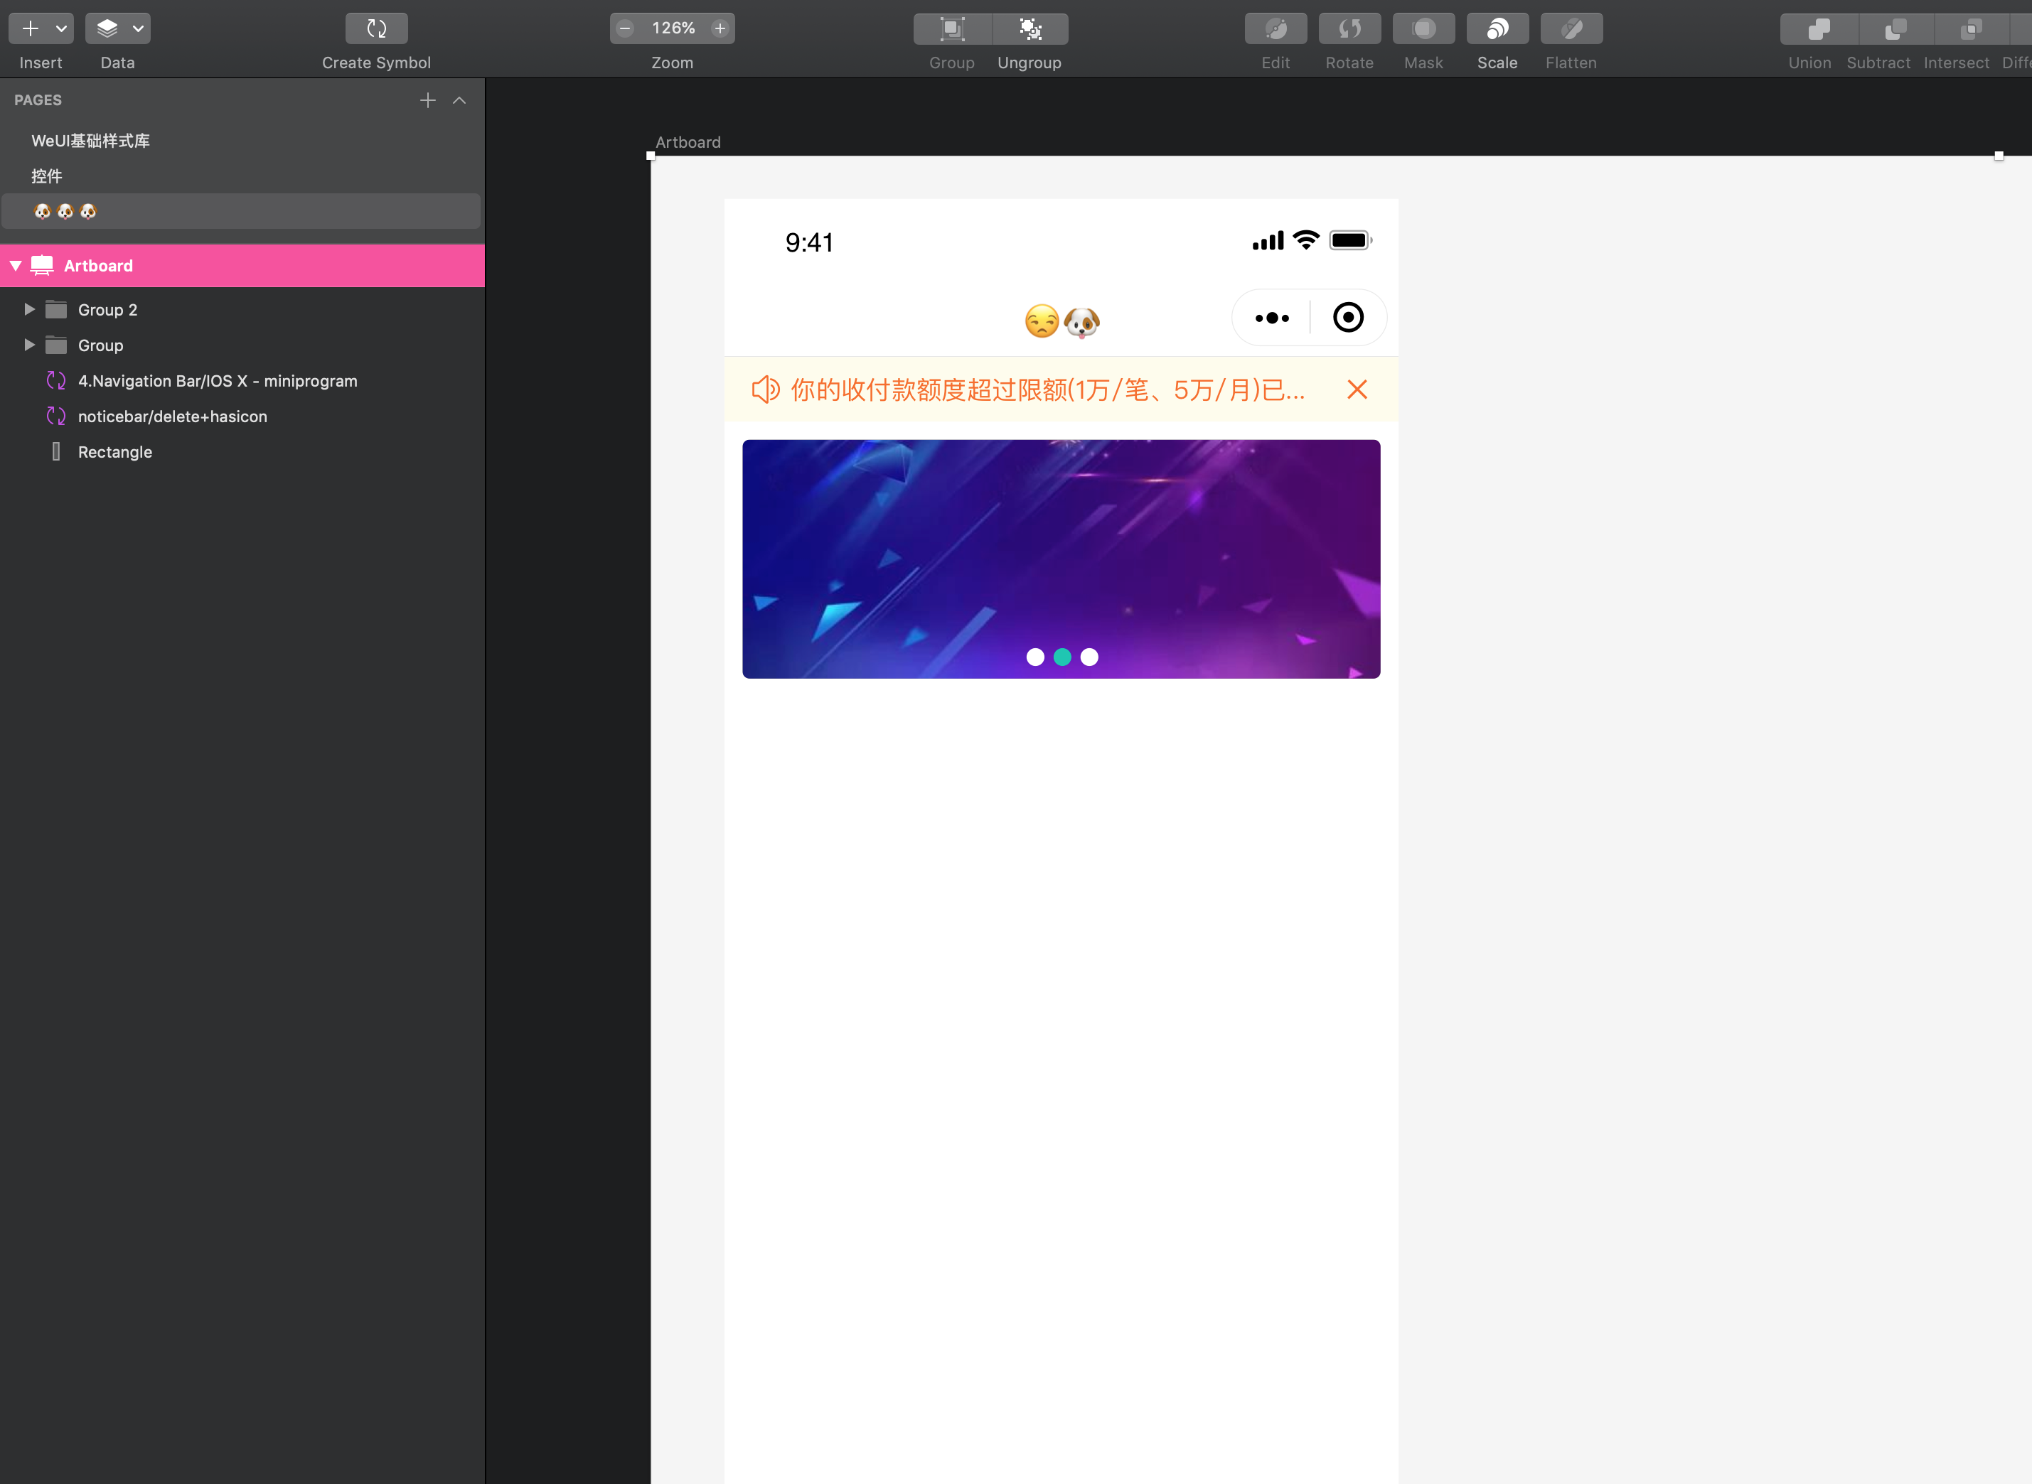
Task: Select the 控件 page
Action: click(x=47, y=176)
